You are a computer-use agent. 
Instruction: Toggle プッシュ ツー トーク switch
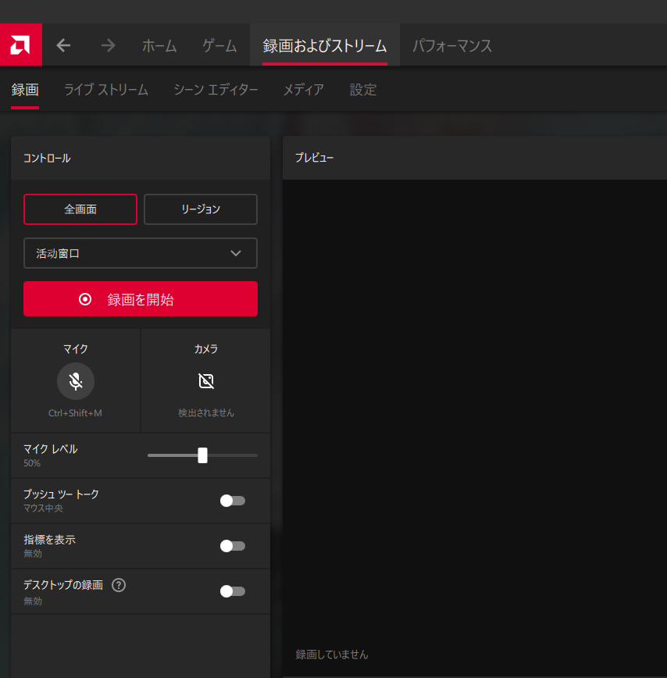coord(232,501)
